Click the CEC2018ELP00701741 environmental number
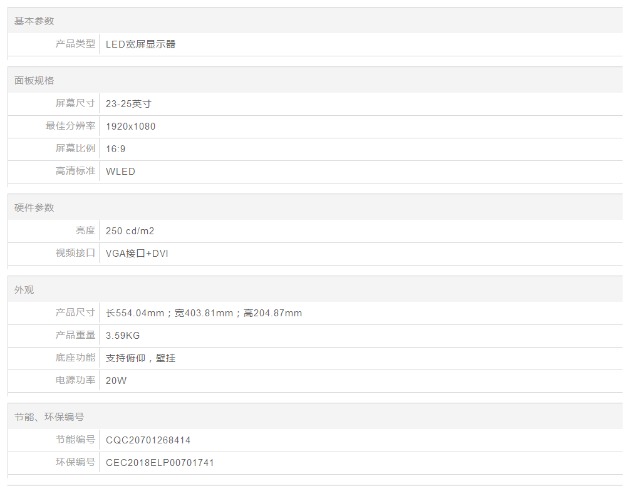 (160, 463)
